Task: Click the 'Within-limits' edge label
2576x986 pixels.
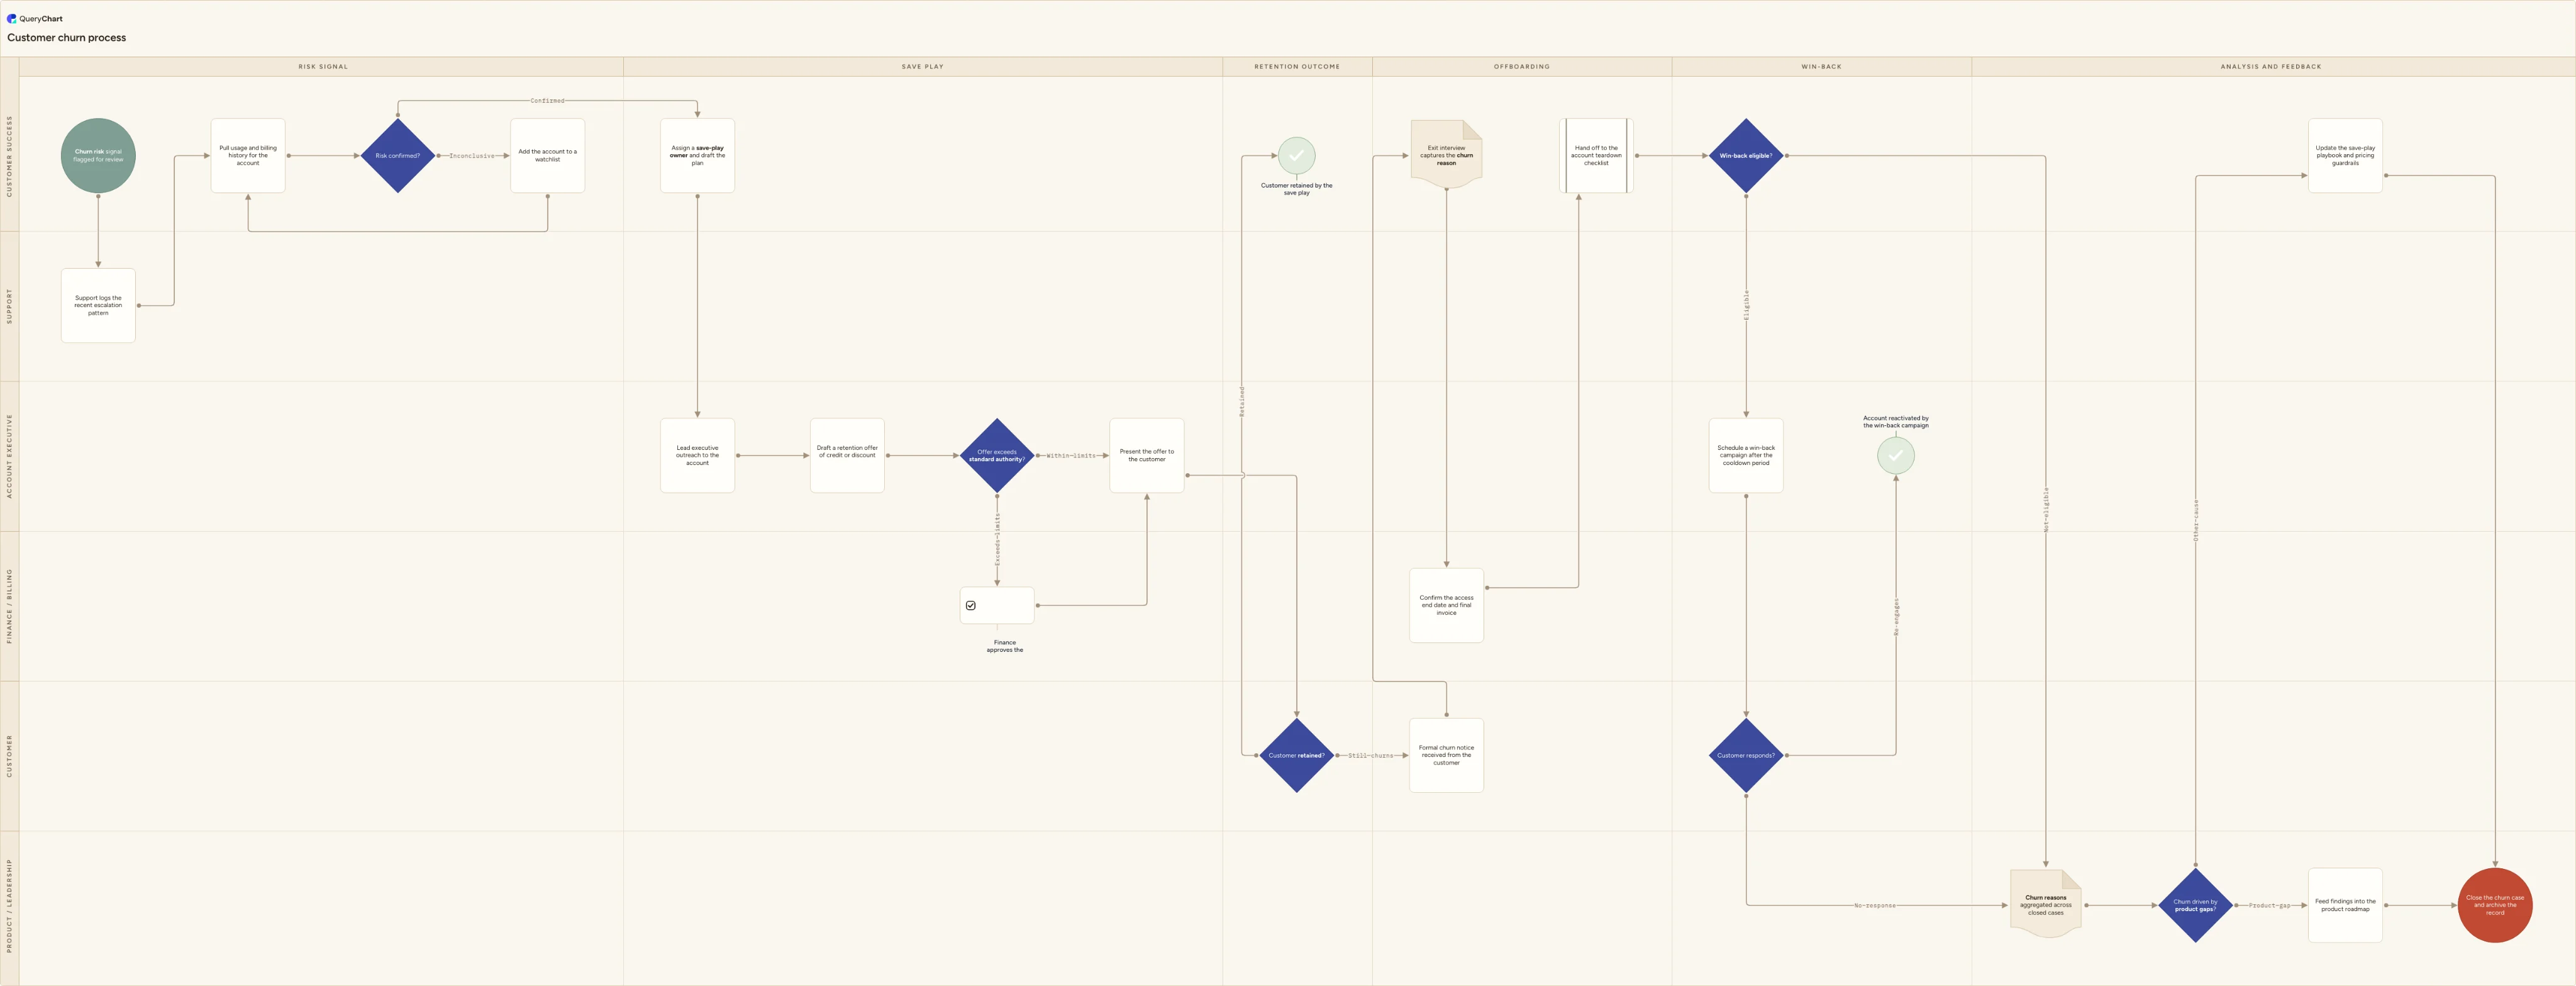Action: tap(1071, 456)
